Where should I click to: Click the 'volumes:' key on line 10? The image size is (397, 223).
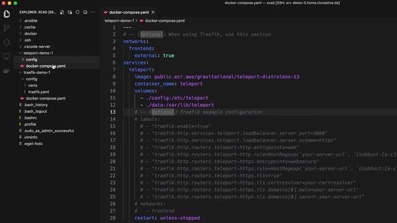point(146,91)
